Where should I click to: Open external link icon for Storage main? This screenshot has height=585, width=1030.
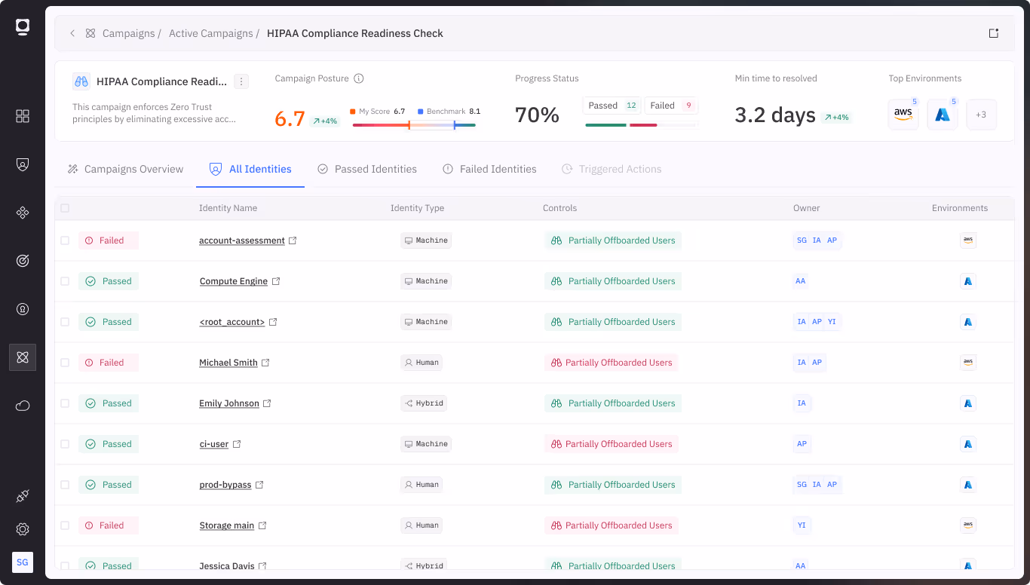point(262,525)
